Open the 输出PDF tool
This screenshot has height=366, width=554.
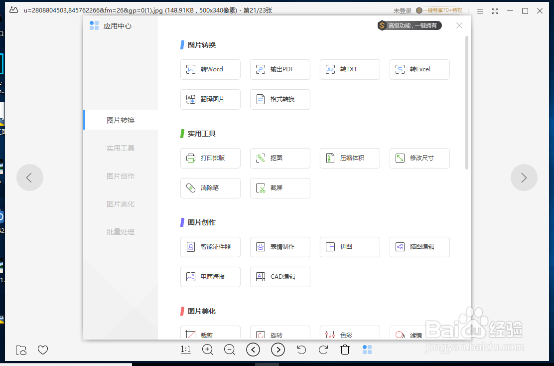(280, 69)
